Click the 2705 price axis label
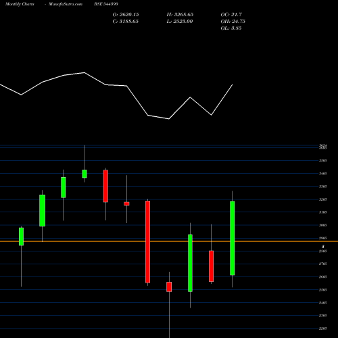 coord(323,264)
